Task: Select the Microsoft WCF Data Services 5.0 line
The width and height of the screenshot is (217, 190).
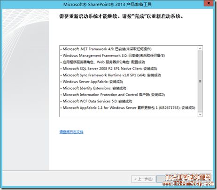Action: 96,101
